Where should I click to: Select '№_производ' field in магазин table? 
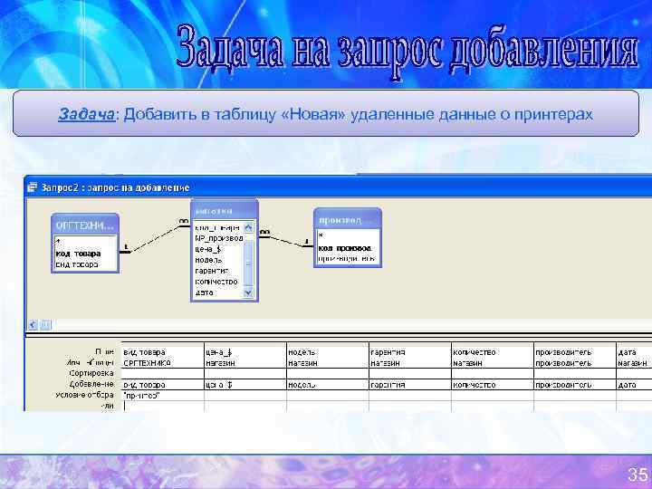219,238
